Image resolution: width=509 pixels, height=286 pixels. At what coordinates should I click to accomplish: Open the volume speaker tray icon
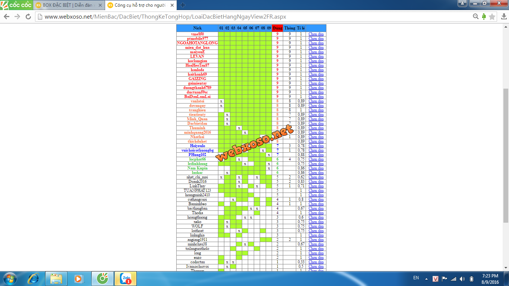[462, 279]
